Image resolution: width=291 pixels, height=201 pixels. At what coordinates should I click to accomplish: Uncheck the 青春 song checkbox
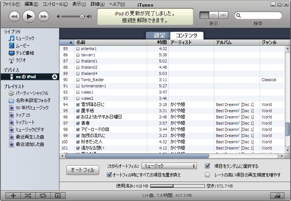pyautogui.click(x=78, y=123)
